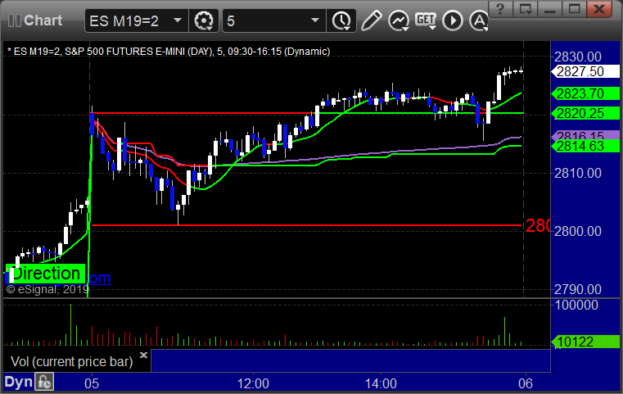Image resolution: width=623 pixels, height=394 pixels.
Task: Click the 12:00 time axis label
Action: (253, 383)
